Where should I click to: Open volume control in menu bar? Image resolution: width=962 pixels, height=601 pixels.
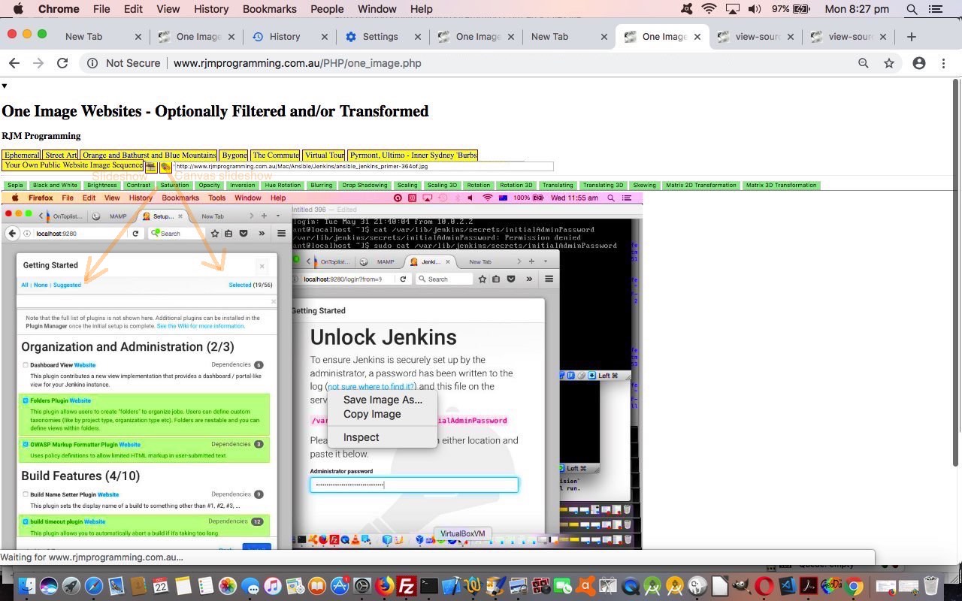[x=755, y=9]
